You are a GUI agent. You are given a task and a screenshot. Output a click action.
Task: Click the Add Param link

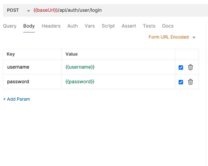(17, 99)
